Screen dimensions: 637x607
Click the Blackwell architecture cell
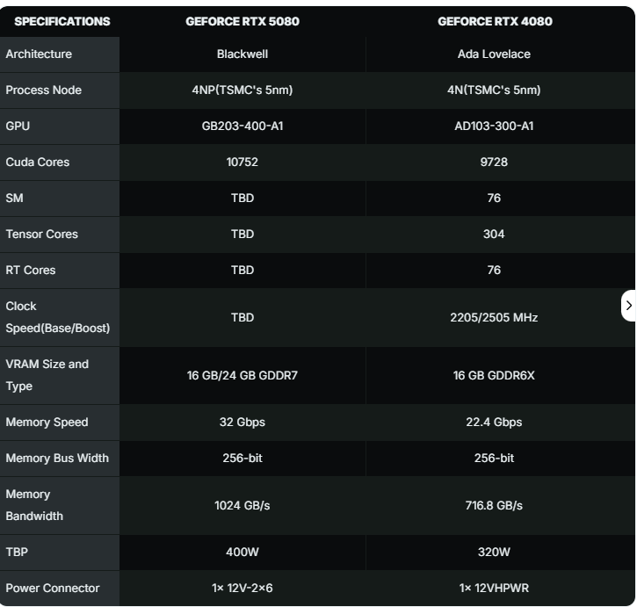coord(242,54)
